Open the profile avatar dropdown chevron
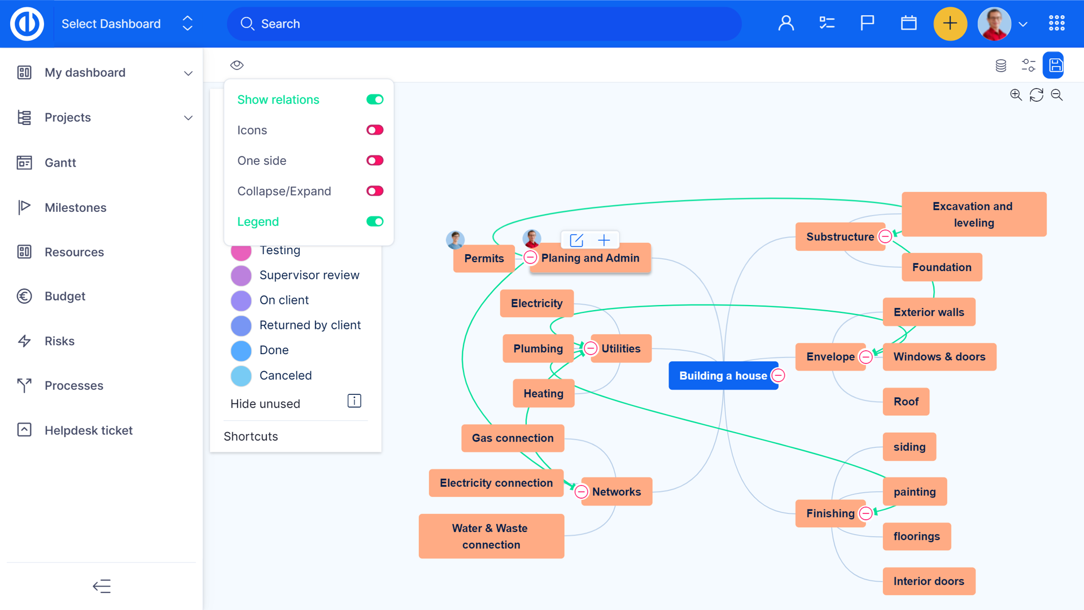Screen dimensions: 1084x610 (1023, 24)
